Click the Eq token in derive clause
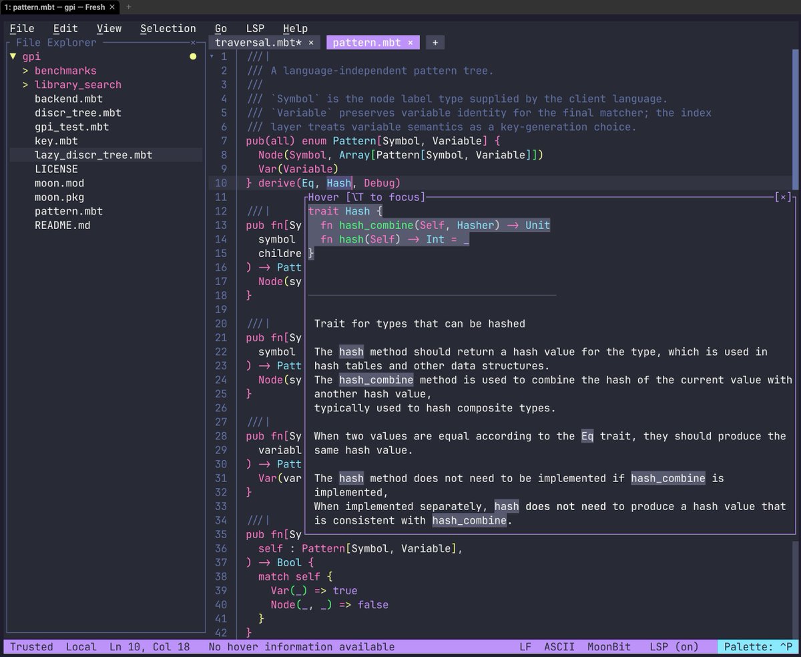 (x=308, y=183)
